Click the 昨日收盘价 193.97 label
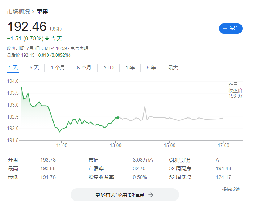This screenshot has height=206, width=264. click(235, 90)
